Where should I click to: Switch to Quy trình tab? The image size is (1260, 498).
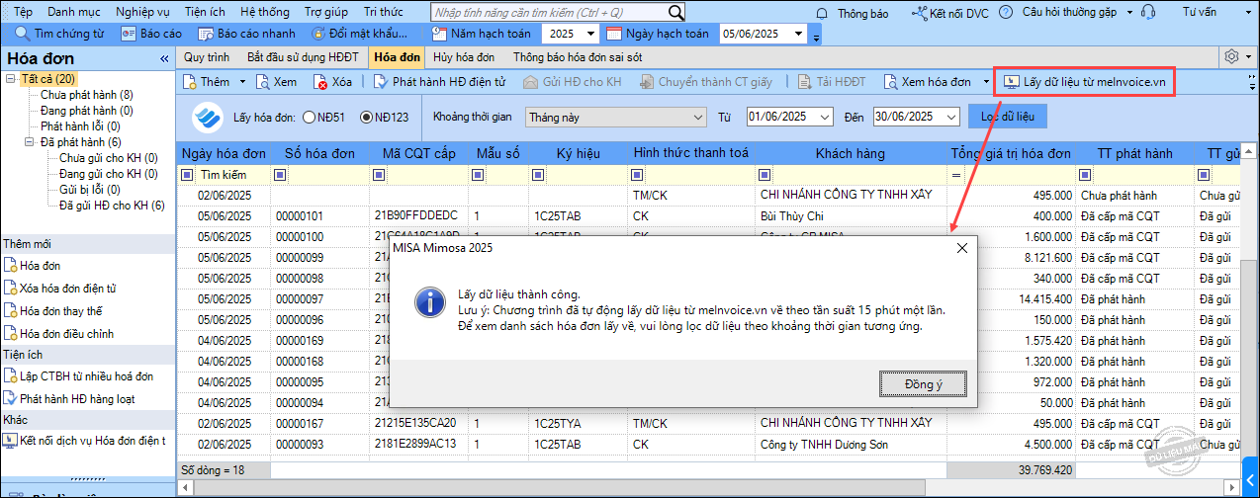tap(207, 57)
